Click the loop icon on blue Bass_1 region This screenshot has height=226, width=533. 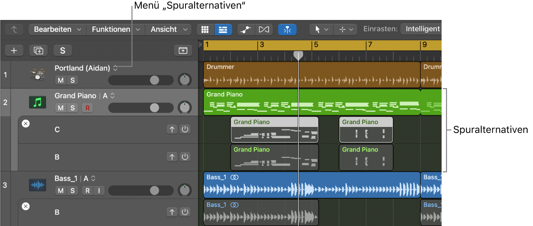(x=234, y=177)
